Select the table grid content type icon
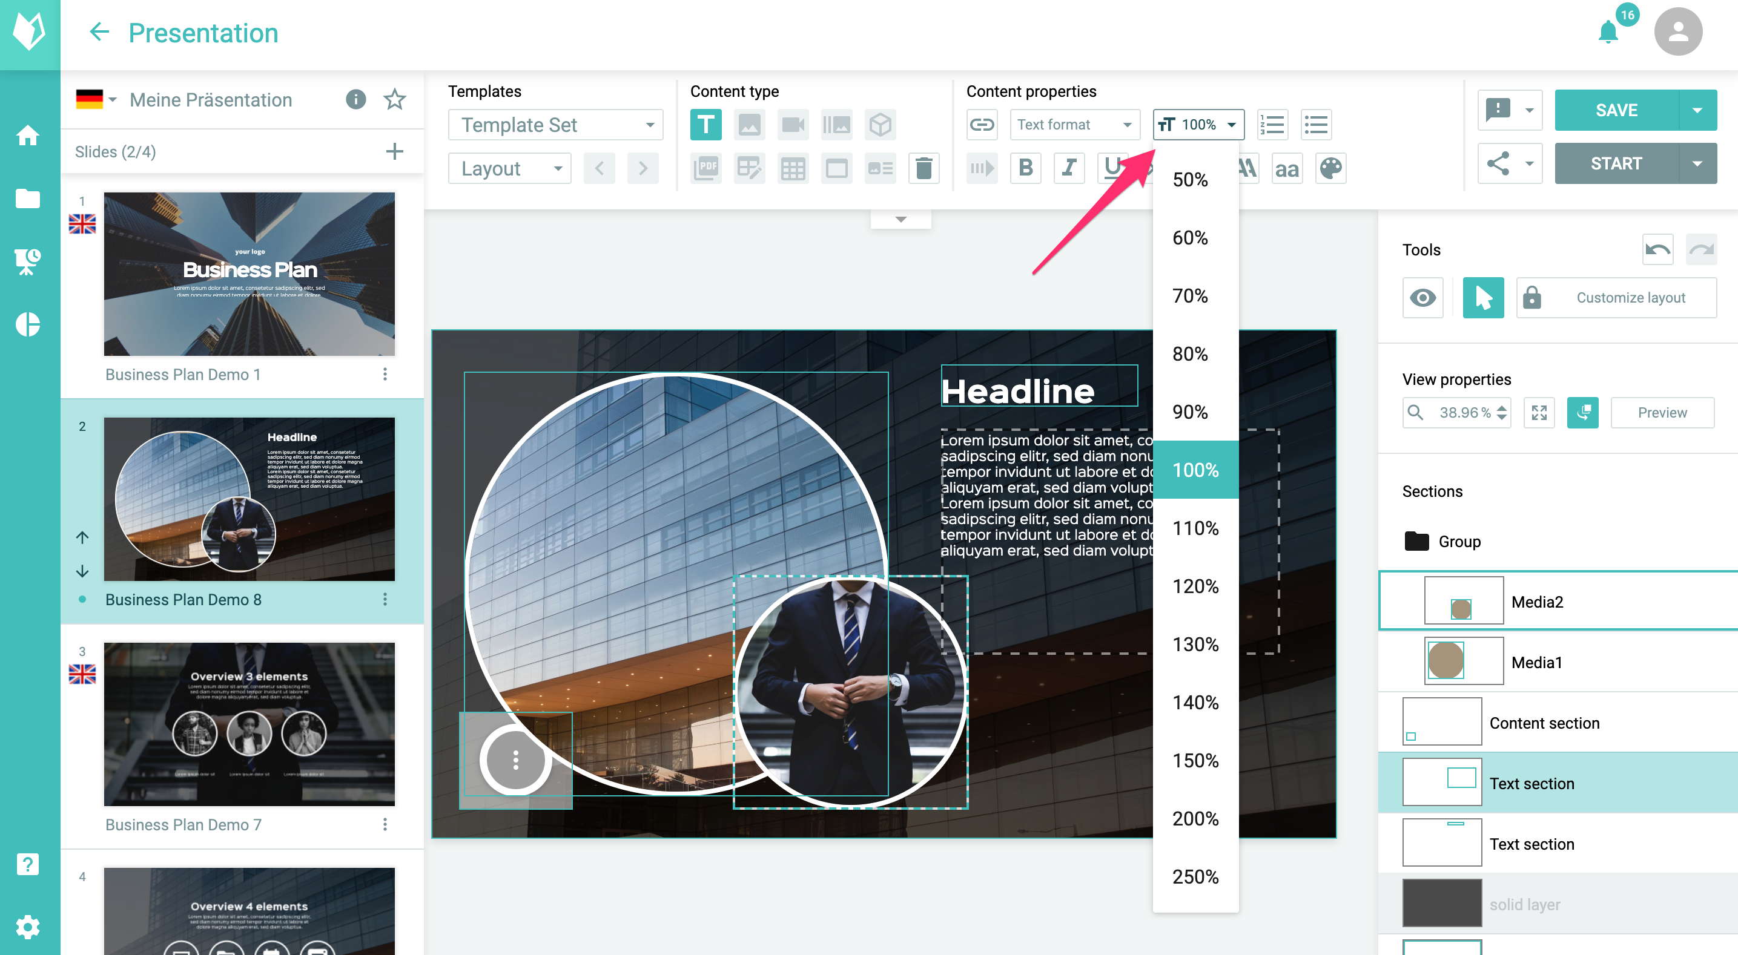 pos(793,168)
